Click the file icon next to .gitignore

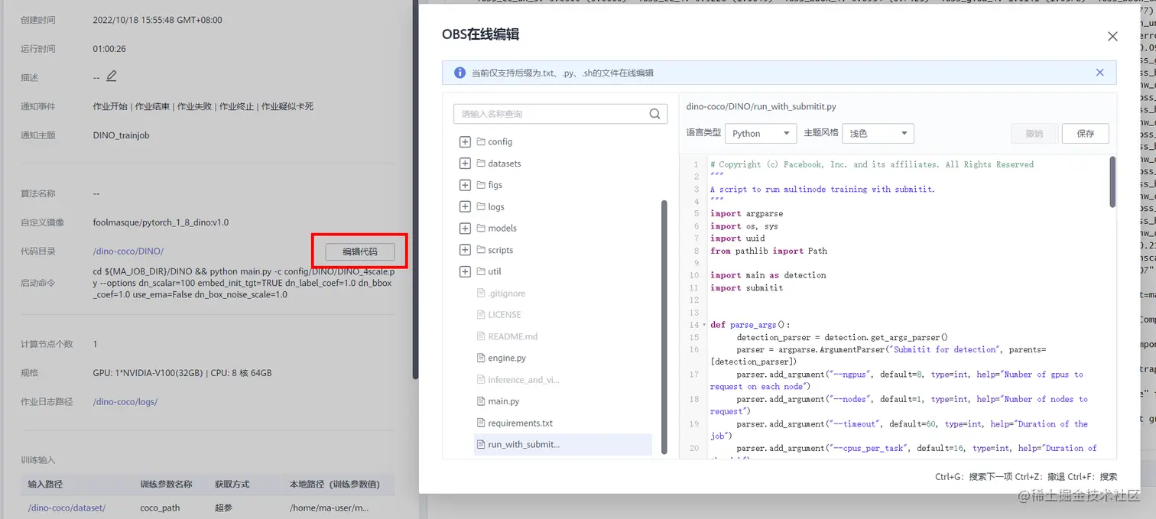coord(481,293)
